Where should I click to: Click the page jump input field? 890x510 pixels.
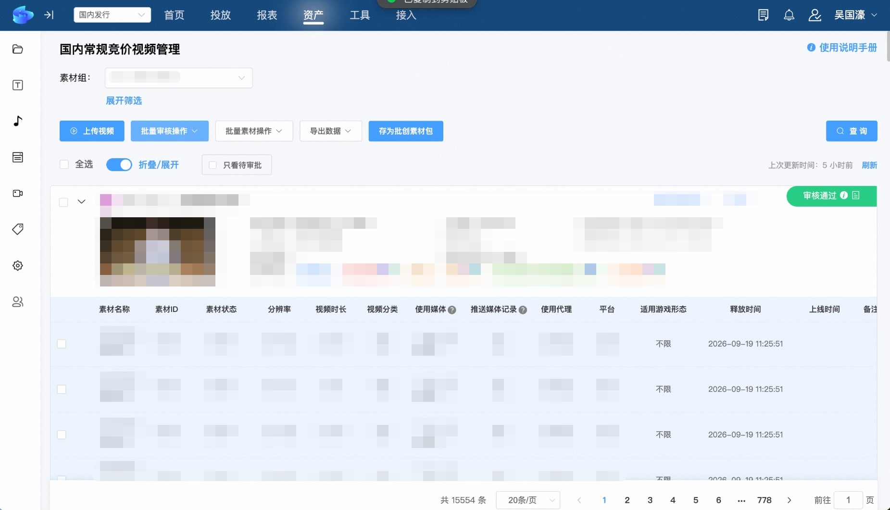click(x=848, y=500)
